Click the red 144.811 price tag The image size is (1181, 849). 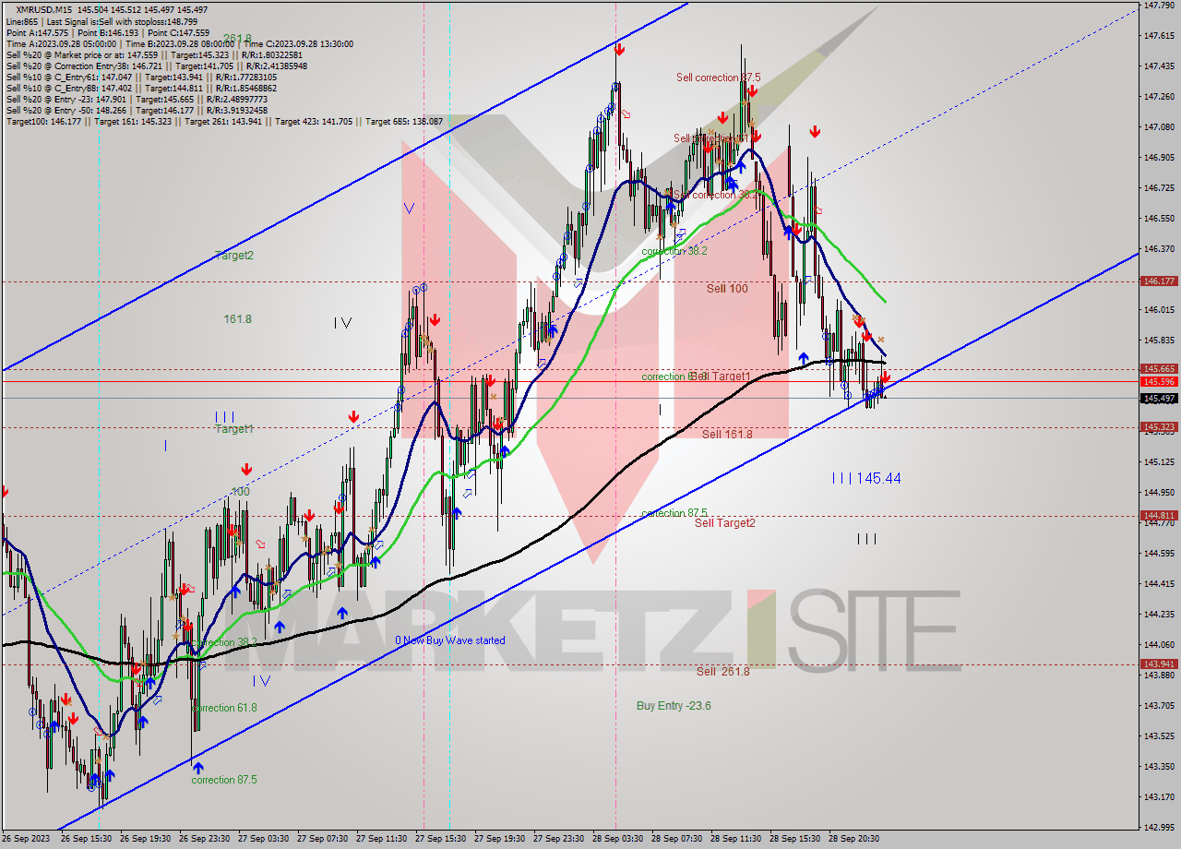[x=1159, y=516]
